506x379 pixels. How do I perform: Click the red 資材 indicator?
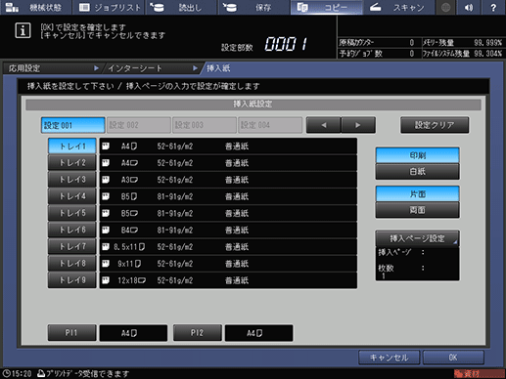(479, 373)
